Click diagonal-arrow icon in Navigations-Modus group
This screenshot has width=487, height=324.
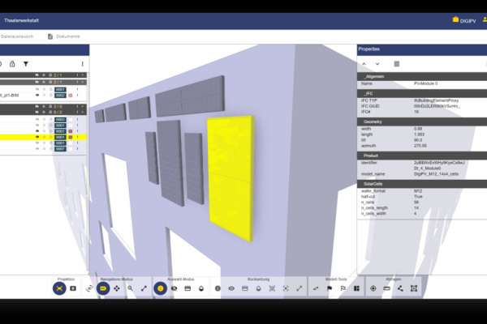(144, 288)
